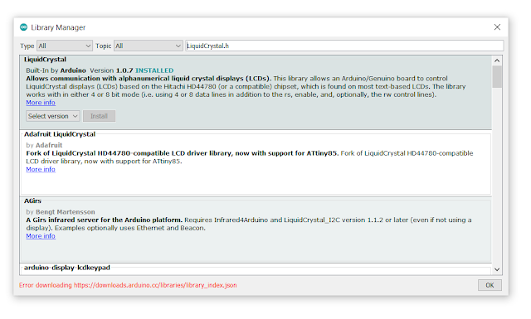Select the arduino-display-lcdkeypad entry

[x=256, y=269]
